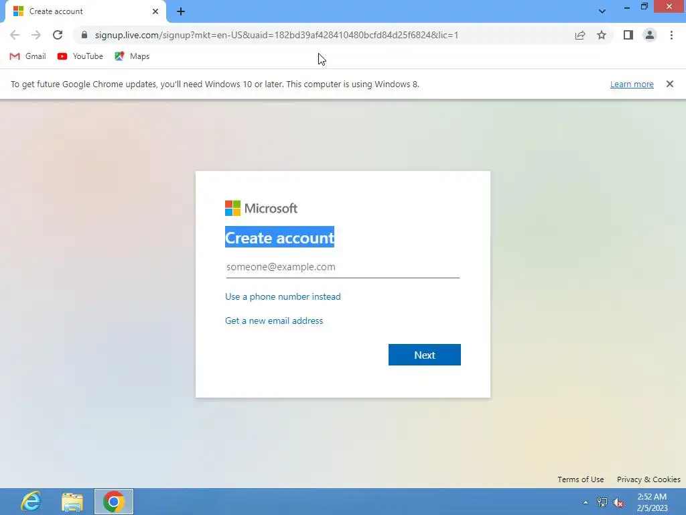The width and height of the screenshot is (686, 515).
Task: Open Privacy & Cookies link
Action: 648,479
